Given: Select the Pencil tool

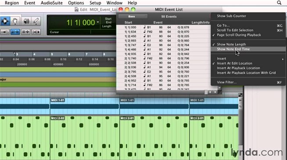Looking at the screenshot, I should pyautogui.click(x=36, y=21).
